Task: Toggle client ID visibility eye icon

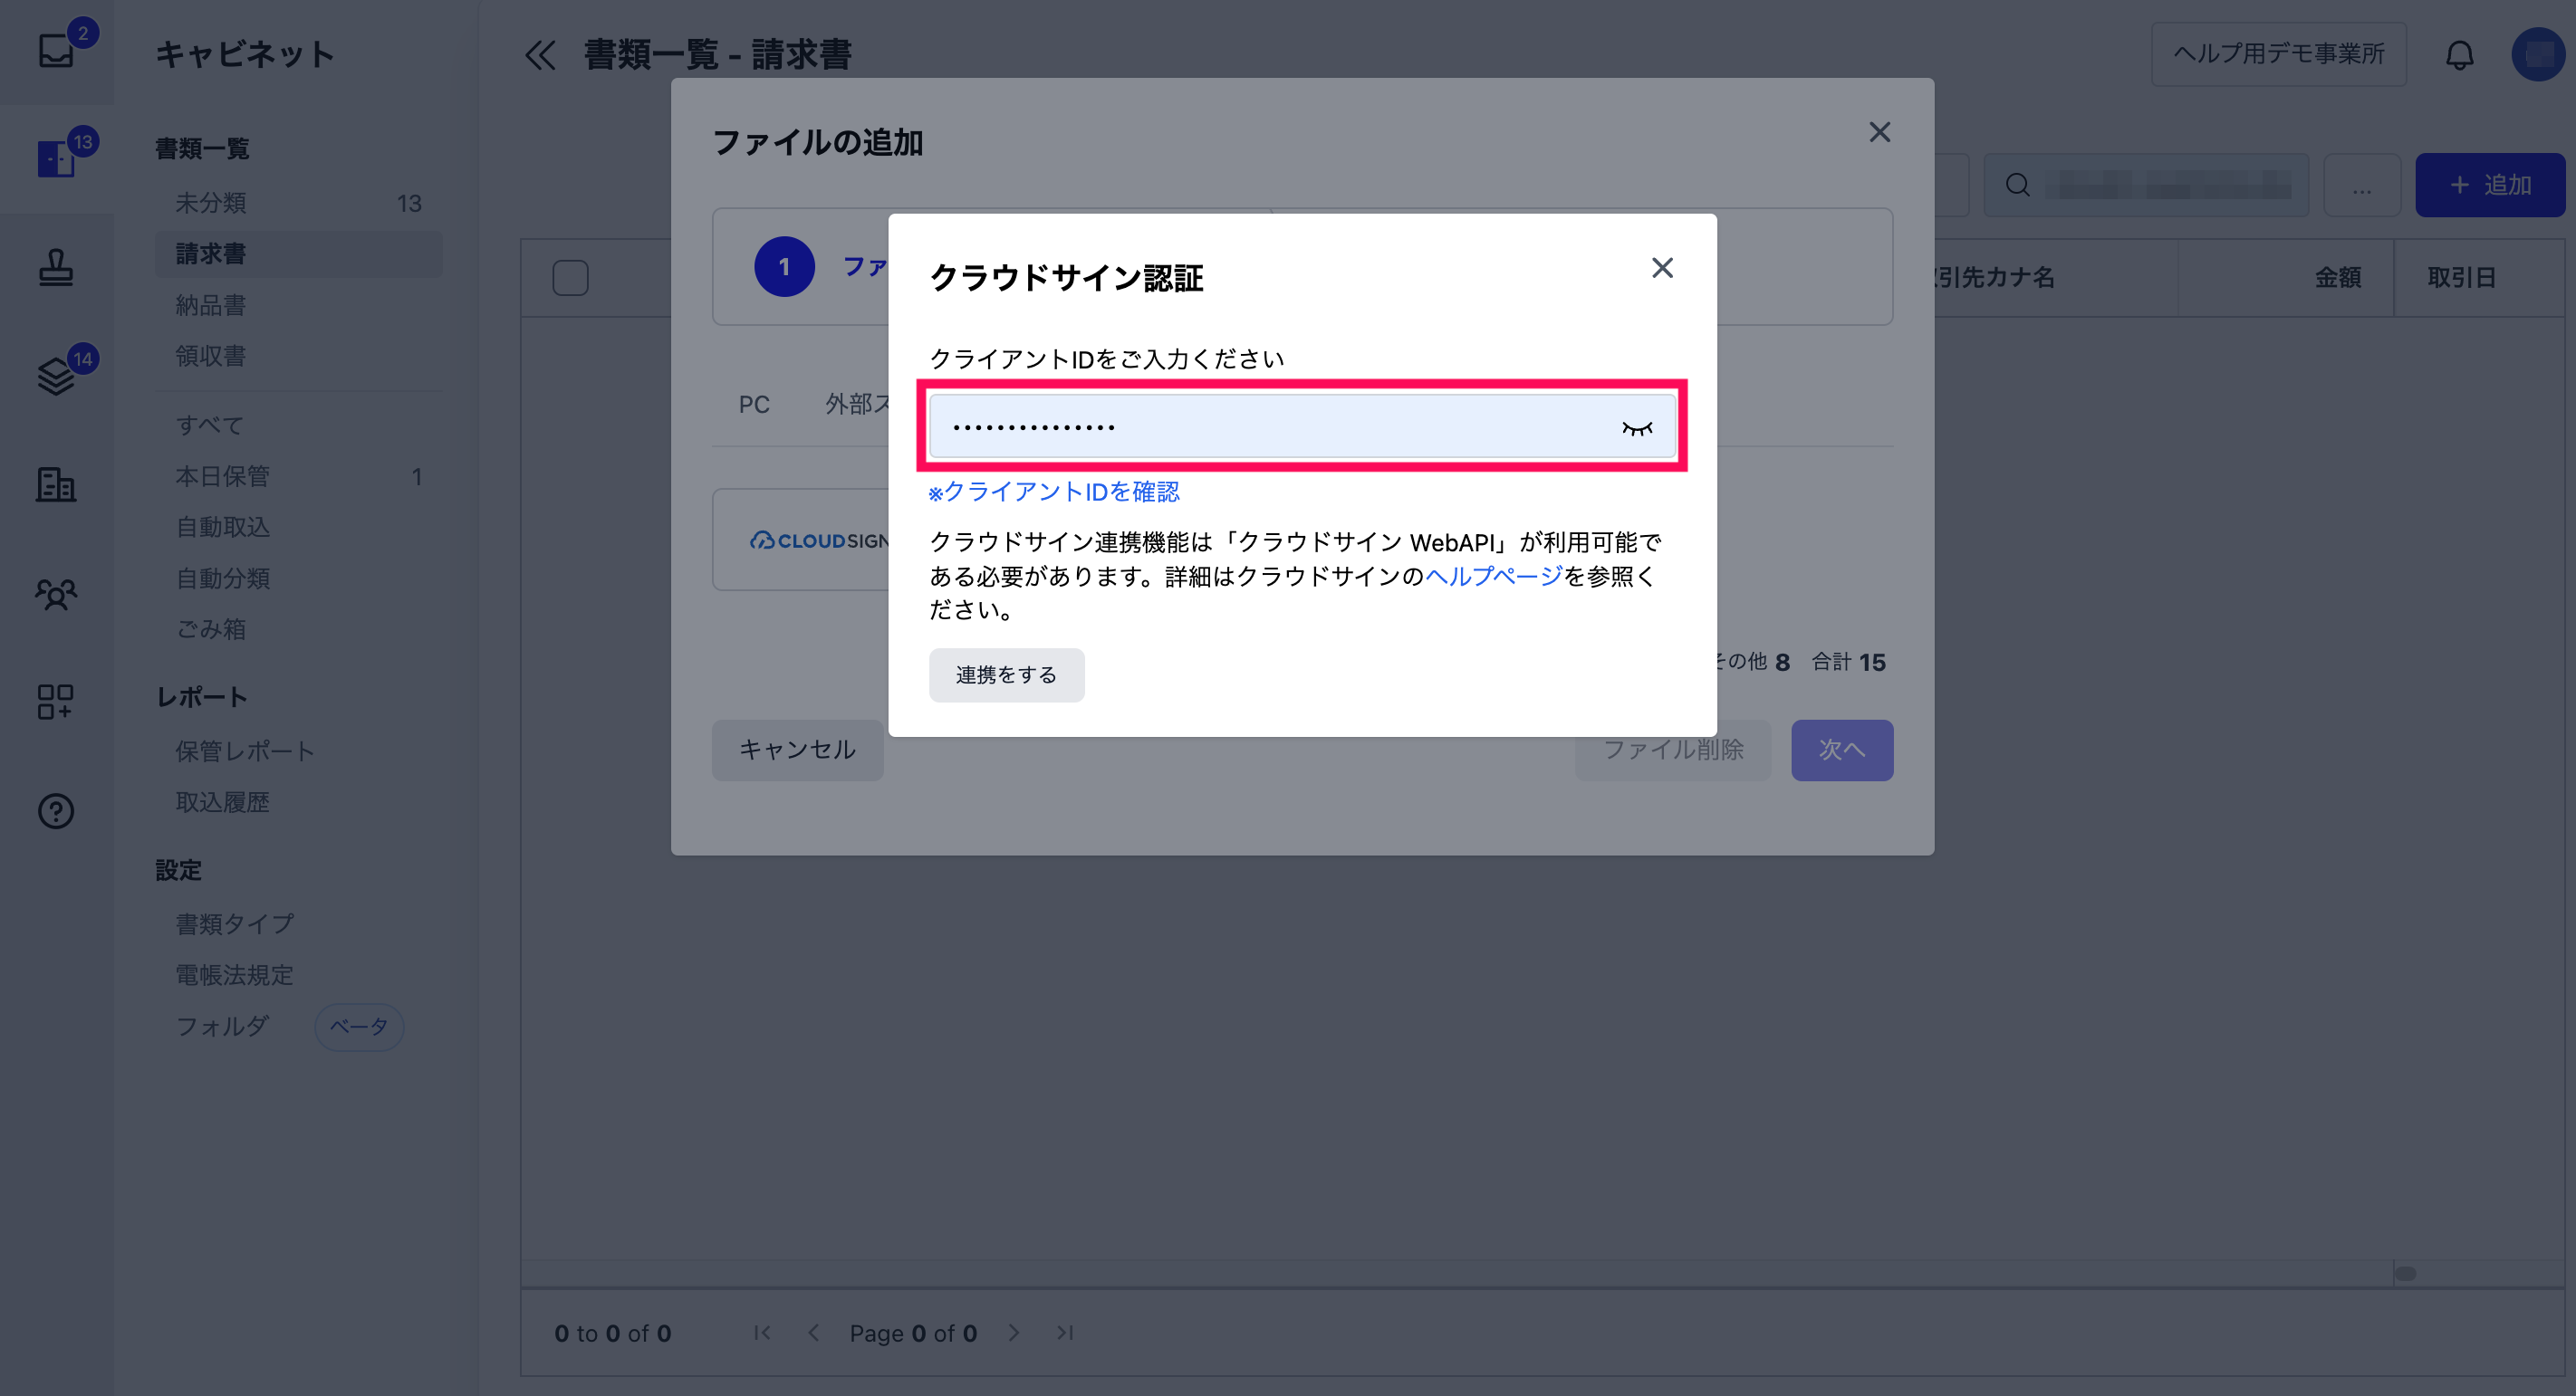Action: tap(1636, 427)
